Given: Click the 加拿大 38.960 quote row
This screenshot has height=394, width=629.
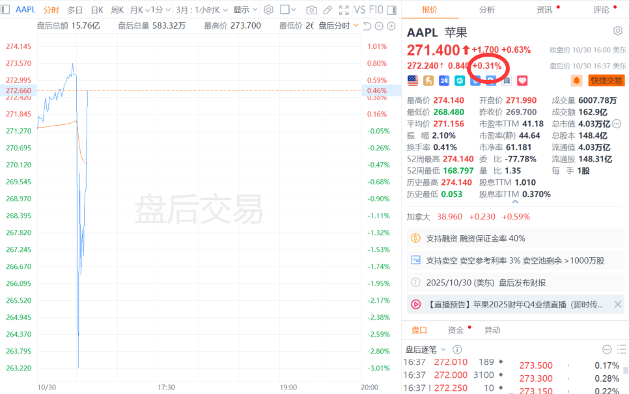Looking at the screenshot, I should pyautogui.click(x=468, y=217).
